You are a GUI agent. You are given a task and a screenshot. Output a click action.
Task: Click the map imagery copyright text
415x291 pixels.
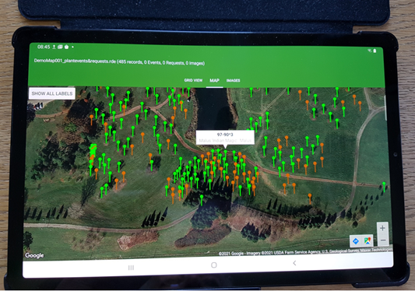pos(306,251)
